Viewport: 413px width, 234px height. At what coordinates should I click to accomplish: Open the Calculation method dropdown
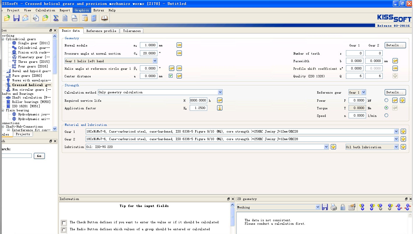(x=160, y=92)
